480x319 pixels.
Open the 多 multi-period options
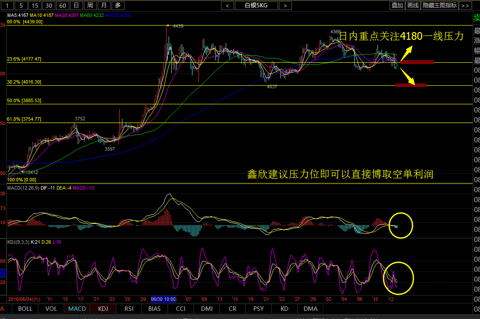tap(117, 6)
